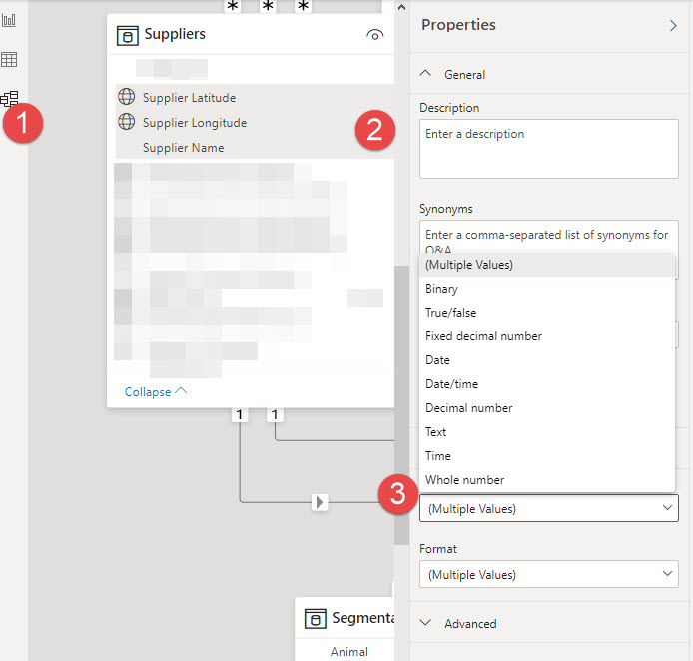Choose (Multiple Values) in data type list
This screenshot has height=661, width=693.
pos(547,265)
